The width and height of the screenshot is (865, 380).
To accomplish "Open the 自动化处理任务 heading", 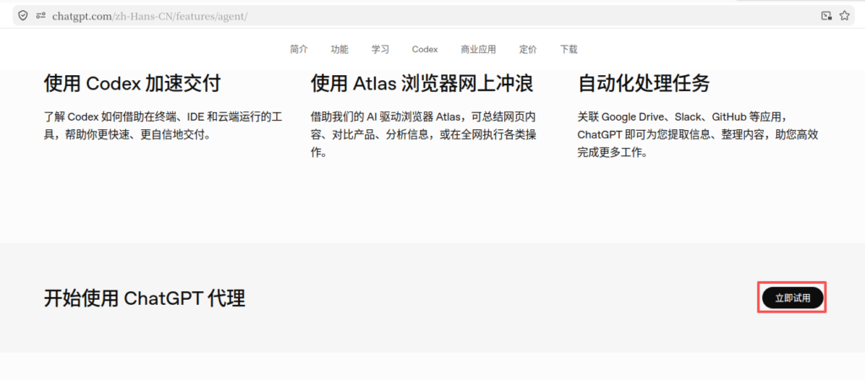I will point(644,84).
